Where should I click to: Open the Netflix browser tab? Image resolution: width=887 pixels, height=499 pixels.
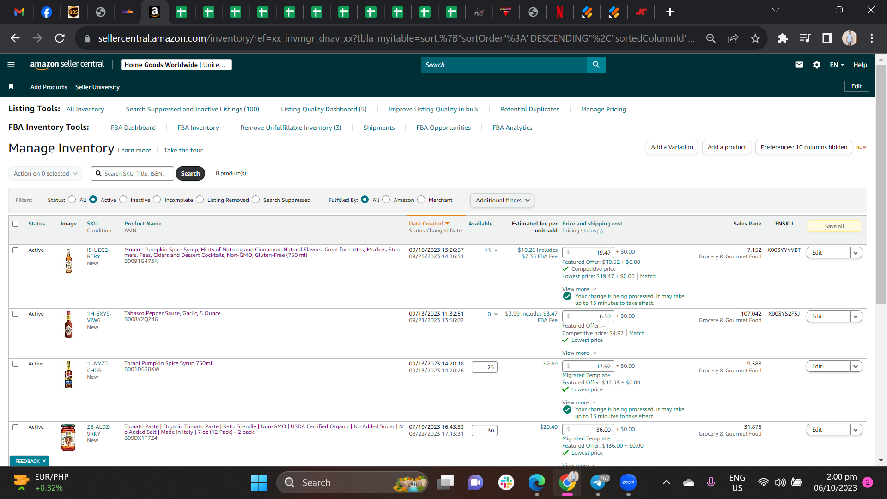point(560,12)
